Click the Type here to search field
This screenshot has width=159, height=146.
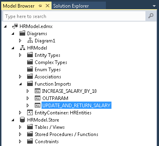coord(74,16)
